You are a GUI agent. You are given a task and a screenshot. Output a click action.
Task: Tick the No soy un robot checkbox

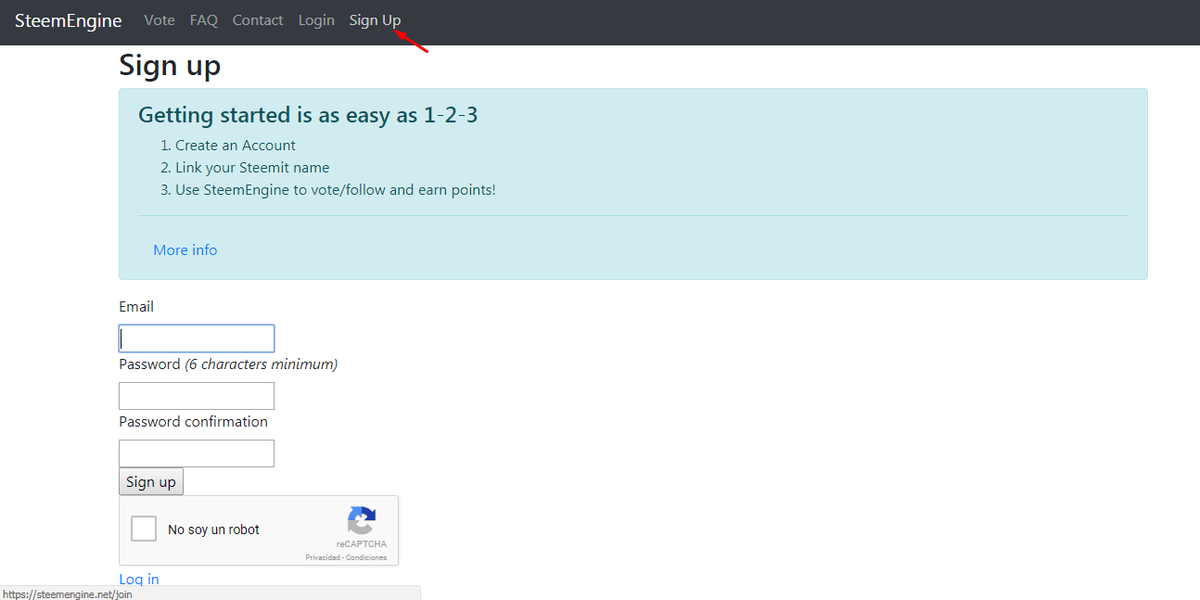(144, 530)
